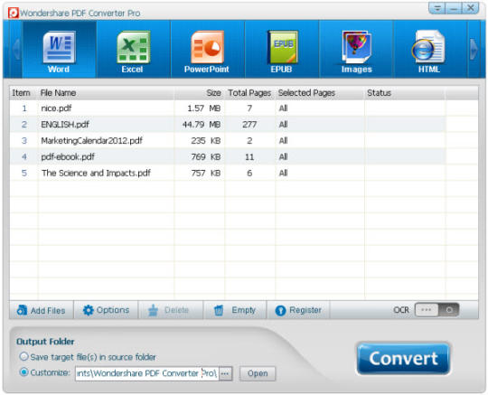Click the 1.57 MB size cell
Screen dimensions: 488x395
(x=204, y=108)
